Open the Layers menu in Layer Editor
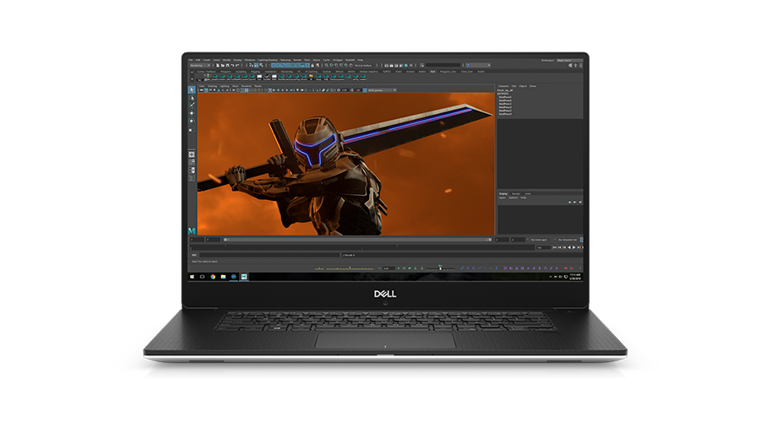777x422 pixels. point(503,197)
